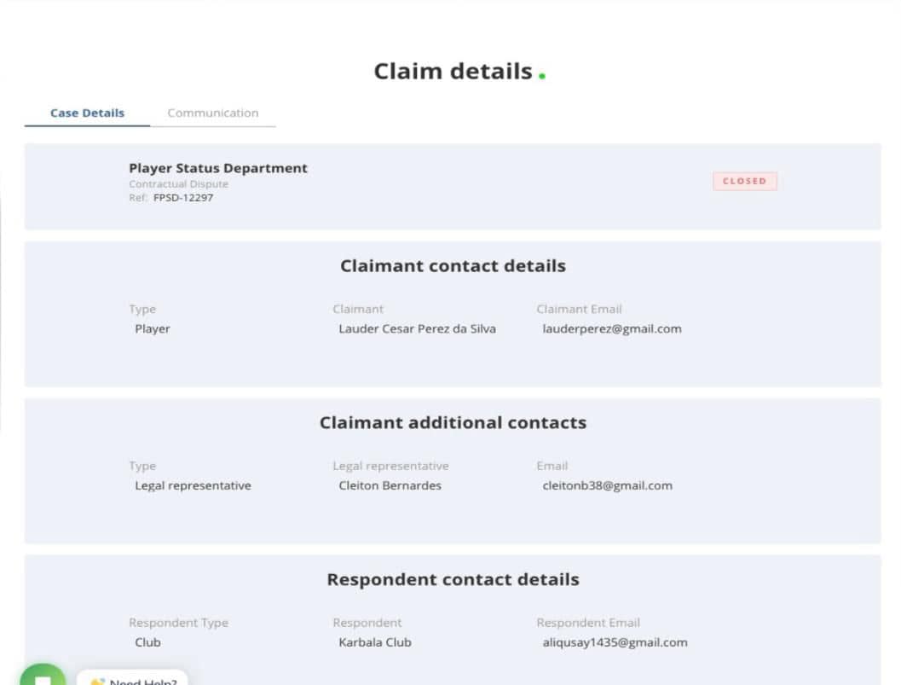The image size is (901, 685).
Task: Click the Claimant additional contacts heading
Action: [453, 422]
